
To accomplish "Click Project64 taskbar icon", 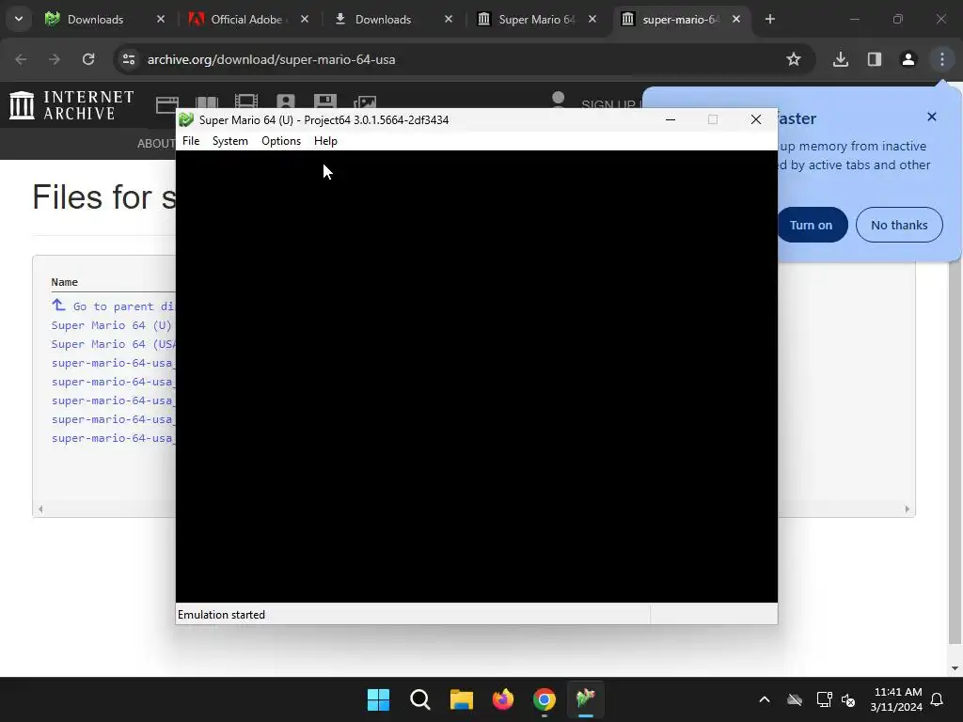I will coord(586,699).
